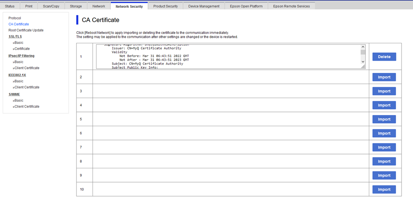
Task: Open the Device Management tab
Action: point(204,6)
